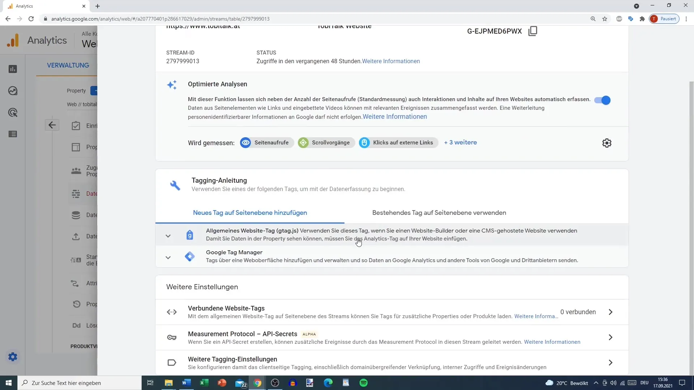Expand Google Tag Manager section

tap(168, 257)
